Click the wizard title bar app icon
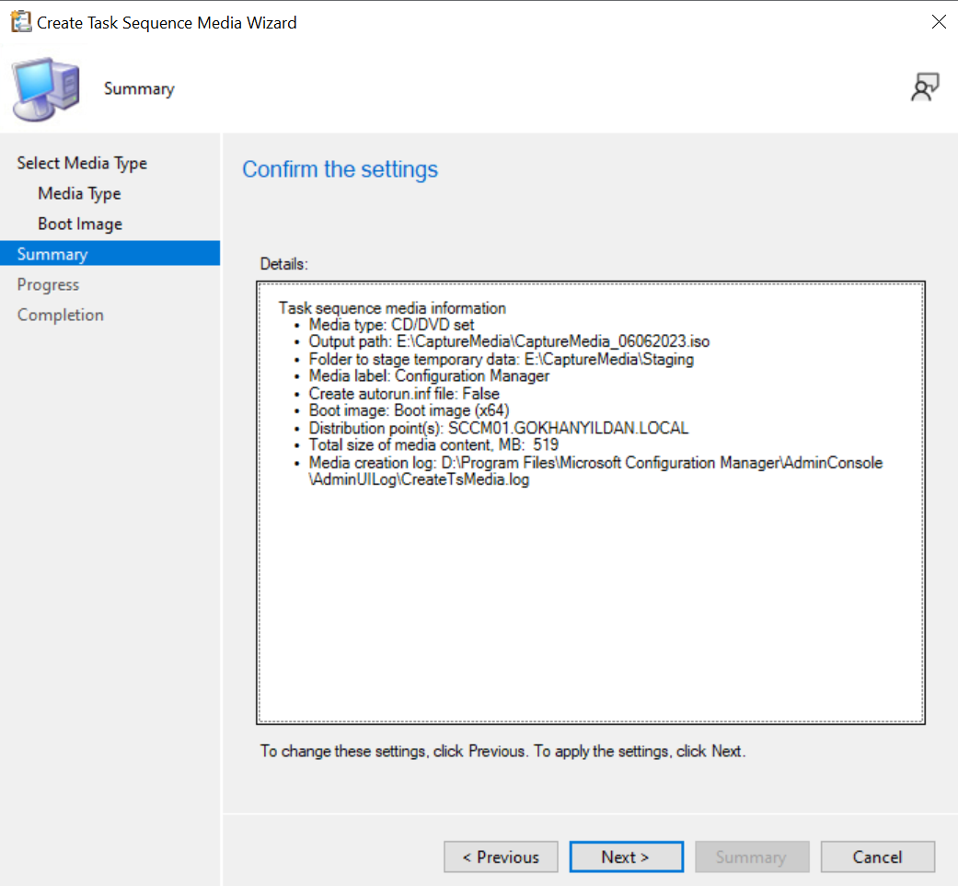958x886 pixels. pos(21,22)
